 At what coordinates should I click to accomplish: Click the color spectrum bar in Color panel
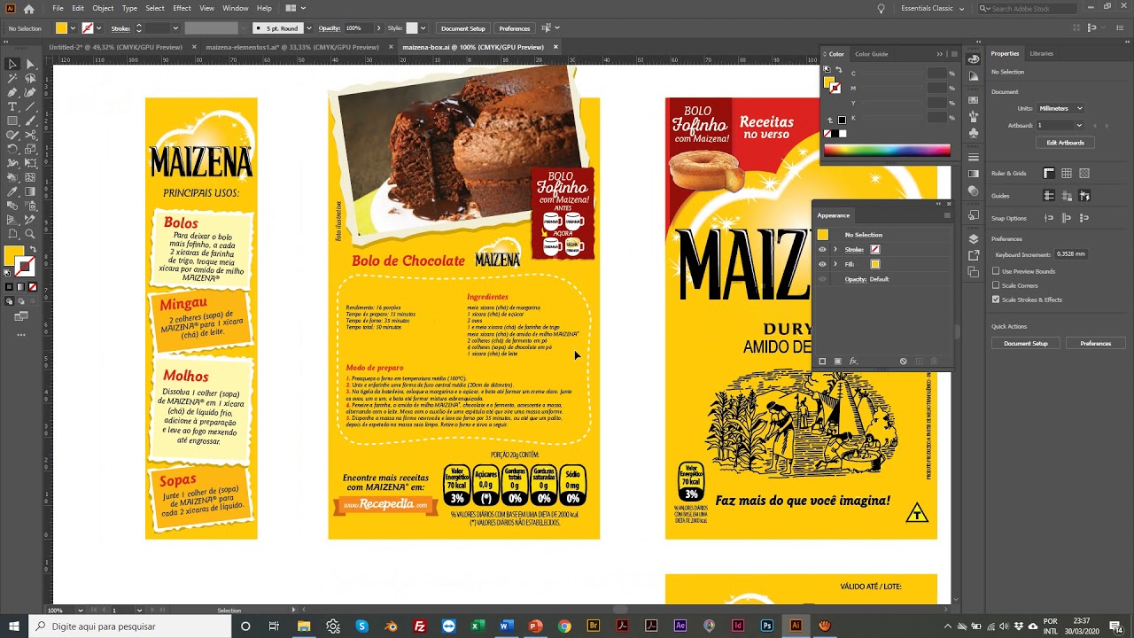(x=886, y=151)
